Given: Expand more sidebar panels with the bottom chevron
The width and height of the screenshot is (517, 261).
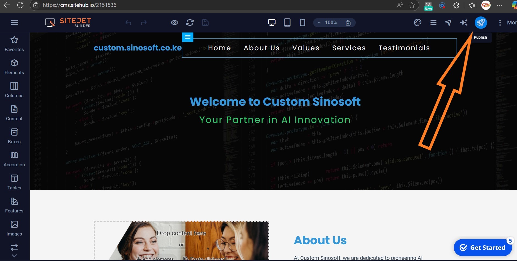Looking at the screenshot, I should click(x=14, y=256).
